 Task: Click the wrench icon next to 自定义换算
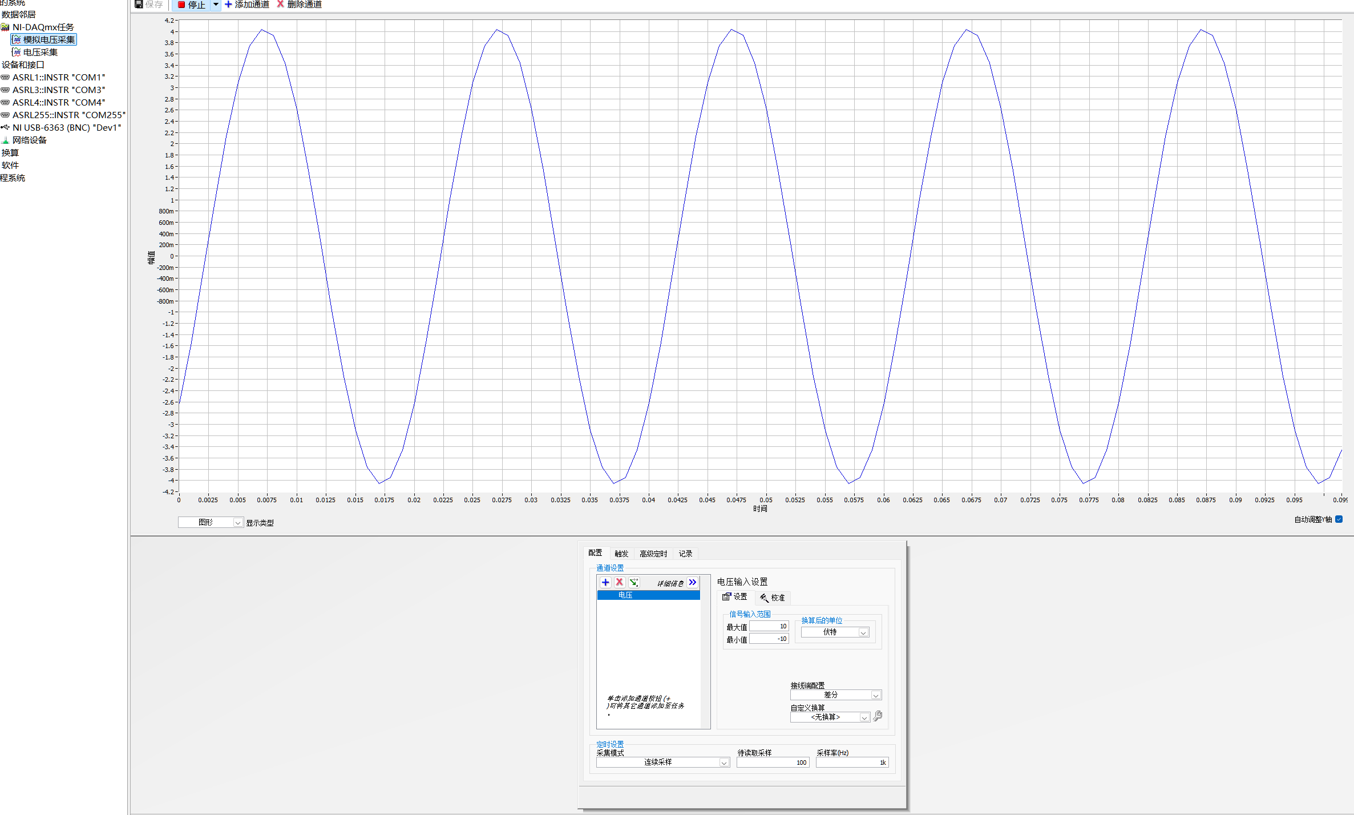click(x=878, y=716)
